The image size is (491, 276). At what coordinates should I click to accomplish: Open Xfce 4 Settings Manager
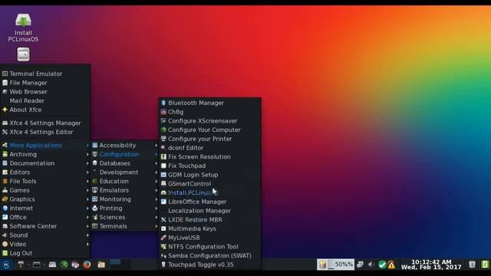[45, 123]
